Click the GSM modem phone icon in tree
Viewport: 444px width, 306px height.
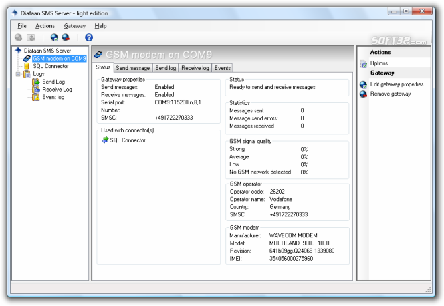(27, 59)
